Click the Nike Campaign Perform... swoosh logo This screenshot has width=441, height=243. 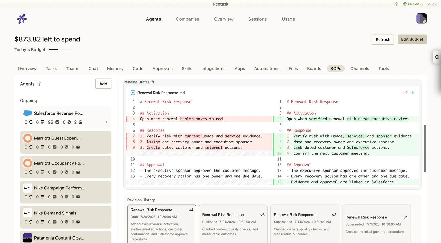(x=28, y=188)
